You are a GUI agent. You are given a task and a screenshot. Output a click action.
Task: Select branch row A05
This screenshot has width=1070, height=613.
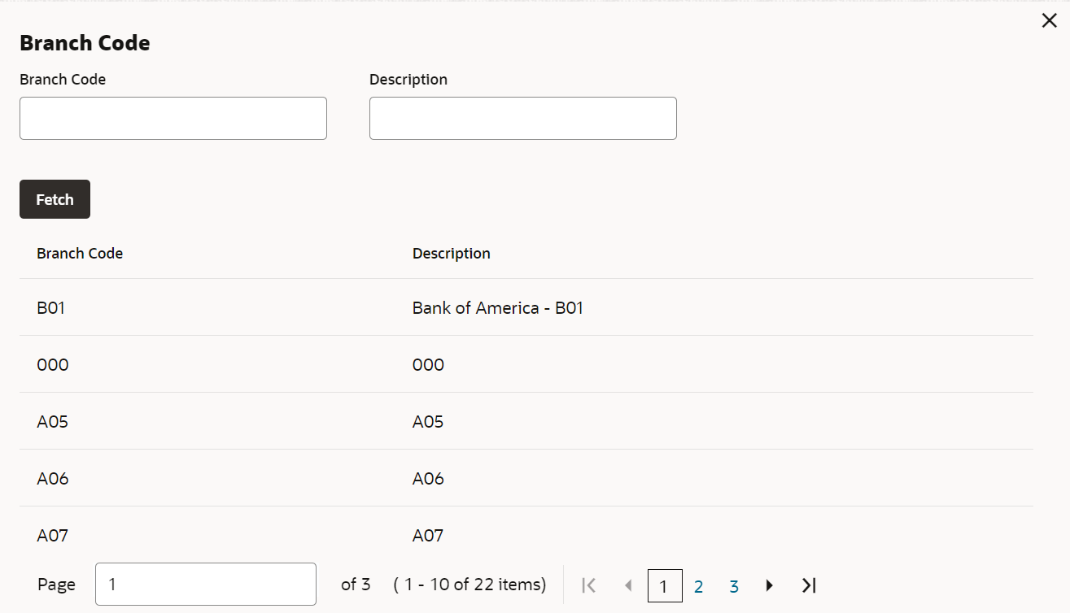(x=526, y=421)
